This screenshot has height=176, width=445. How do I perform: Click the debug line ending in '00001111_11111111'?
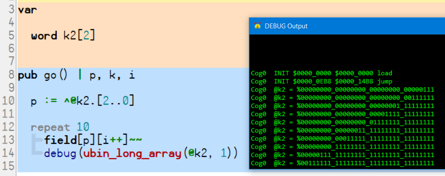pos(342,114)
